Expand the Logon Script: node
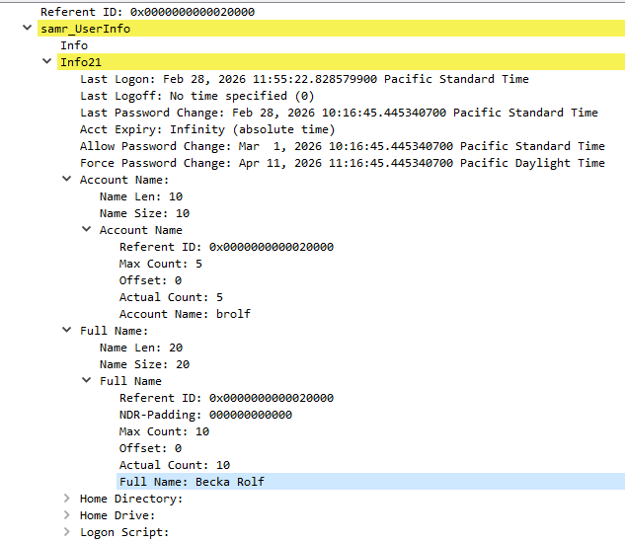The image size is (625, 542). [67, 532]
